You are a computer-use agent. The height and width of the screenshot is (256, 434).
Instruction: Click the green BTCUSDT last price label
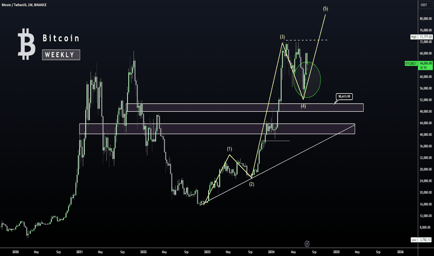coord(419,65)
